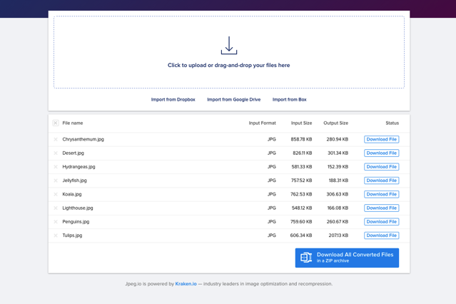Image resolution: width=456 pixels, height=304 pixels.
Task: Remove Koala.jpg using its X icon
Action: (56, 194)
